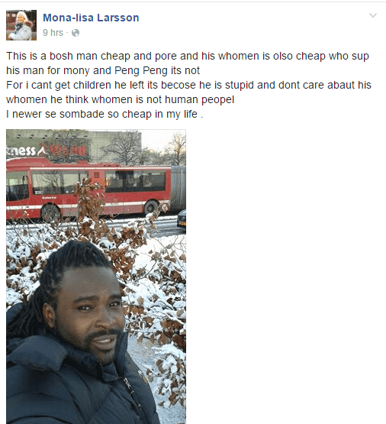Click the line starting 'For i cant get children'

188,85
